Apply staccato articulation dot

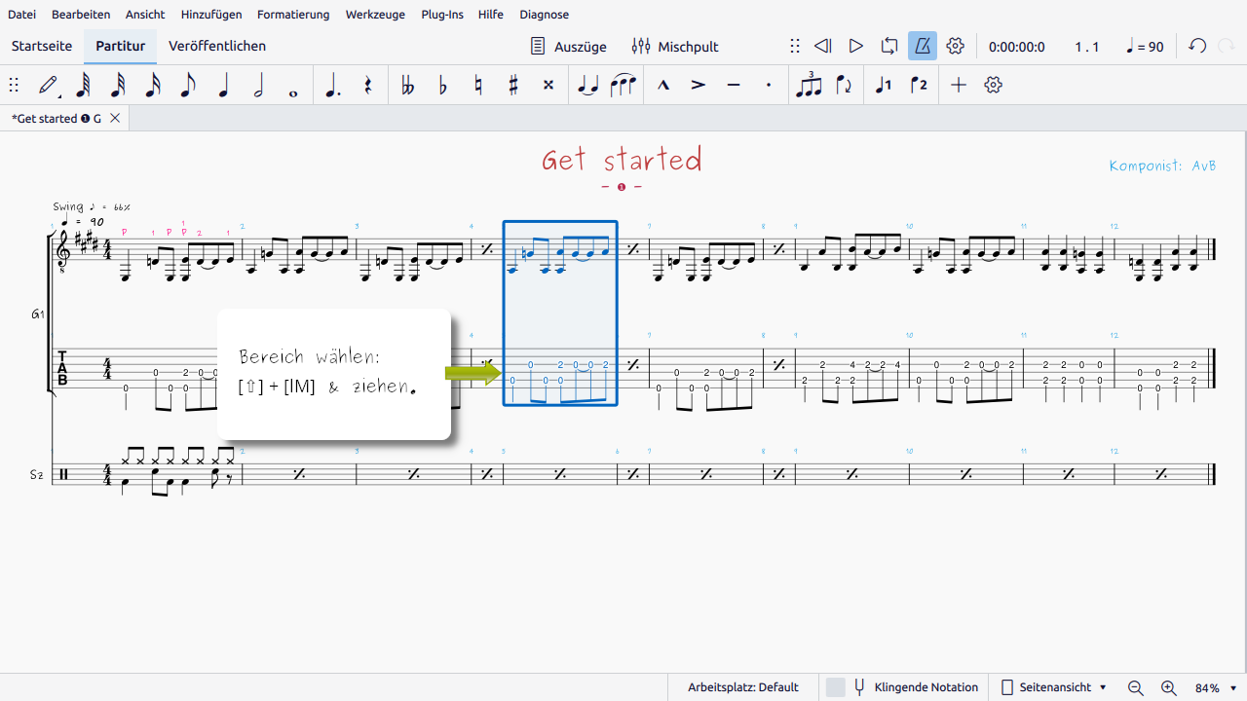coord(769,86)
